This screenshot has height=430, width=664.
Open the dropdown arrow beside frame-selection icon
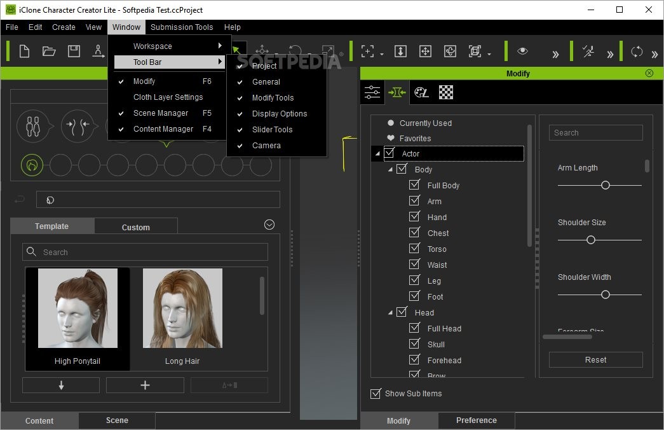[x=489, y=54]
